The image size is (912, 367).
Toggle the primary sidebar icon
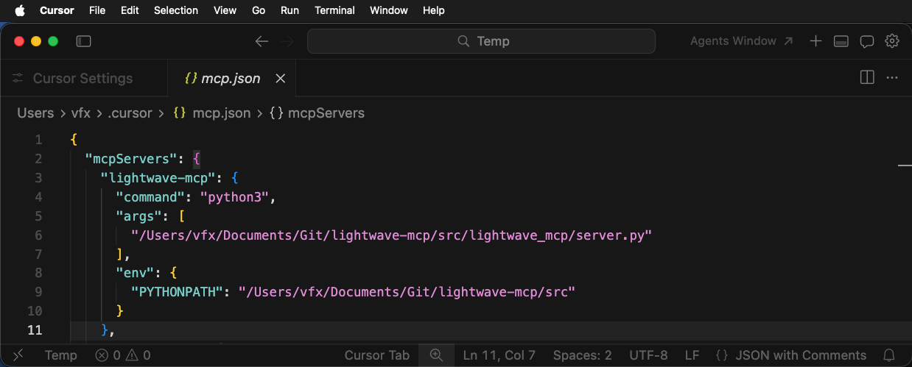83,41
